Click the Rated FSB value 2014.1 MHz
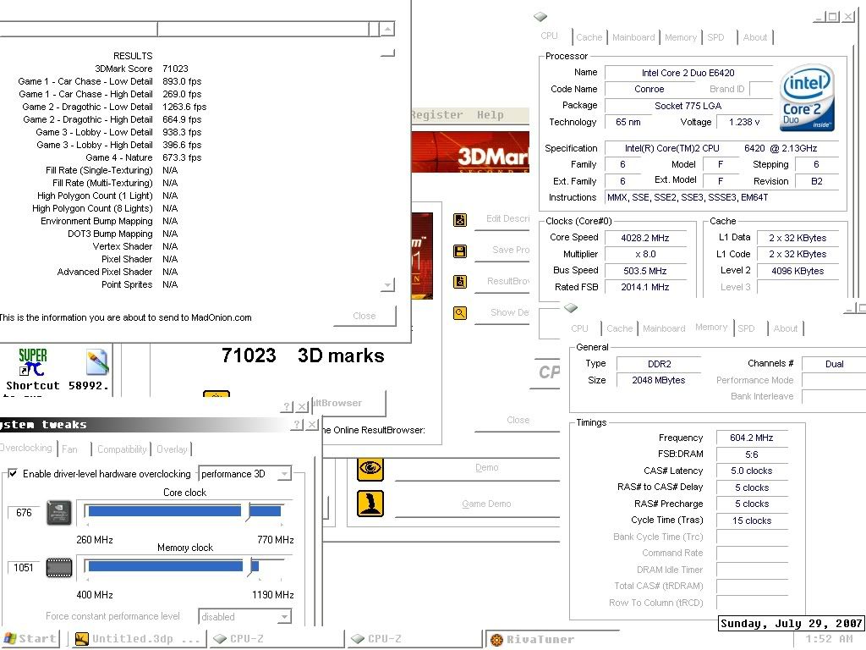Viewport: 866px width, 650px height. point(645,287)
